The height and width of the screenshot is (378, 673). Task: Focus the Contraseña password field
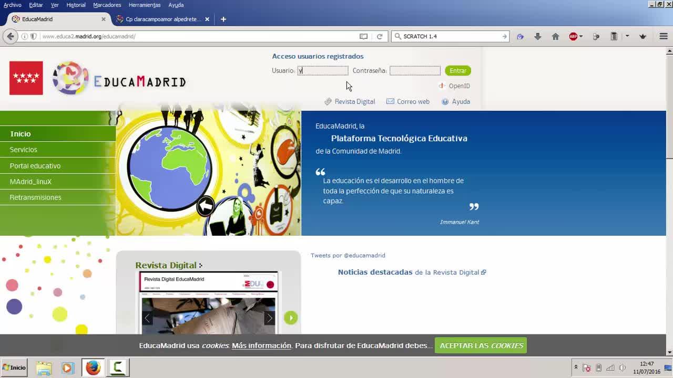click(x=415, y=70)
